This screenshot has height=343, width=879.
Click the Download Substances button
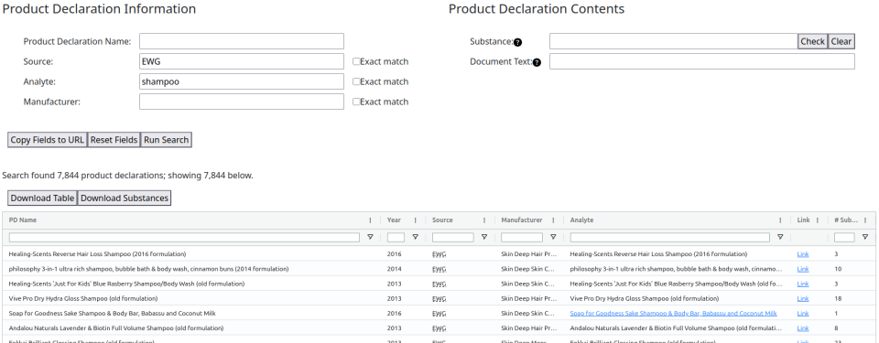[124, 198]
